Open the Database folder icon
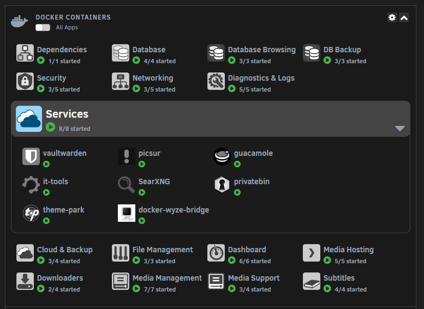The image size is (424, 309). coord(121,53)
